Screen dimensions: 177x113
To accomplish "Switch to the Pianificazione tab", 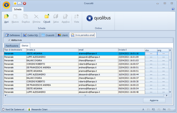I will 12,46.
